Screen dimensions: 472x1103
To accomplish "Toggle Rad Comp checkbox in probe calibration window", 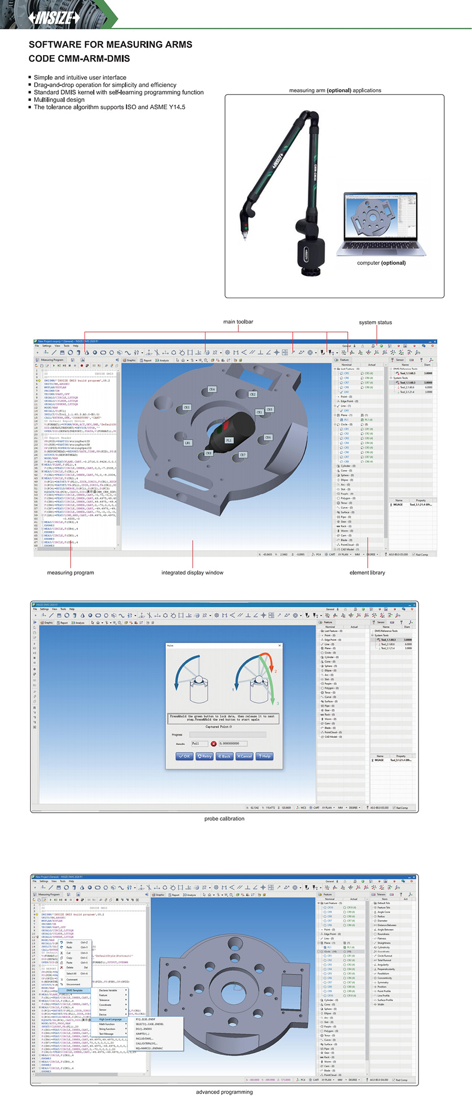I will [x=394, y=808].
